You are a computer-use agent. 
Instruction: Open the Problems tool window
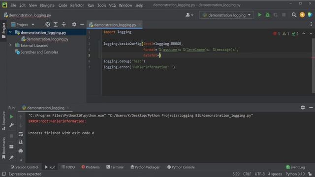click(91, 167)
